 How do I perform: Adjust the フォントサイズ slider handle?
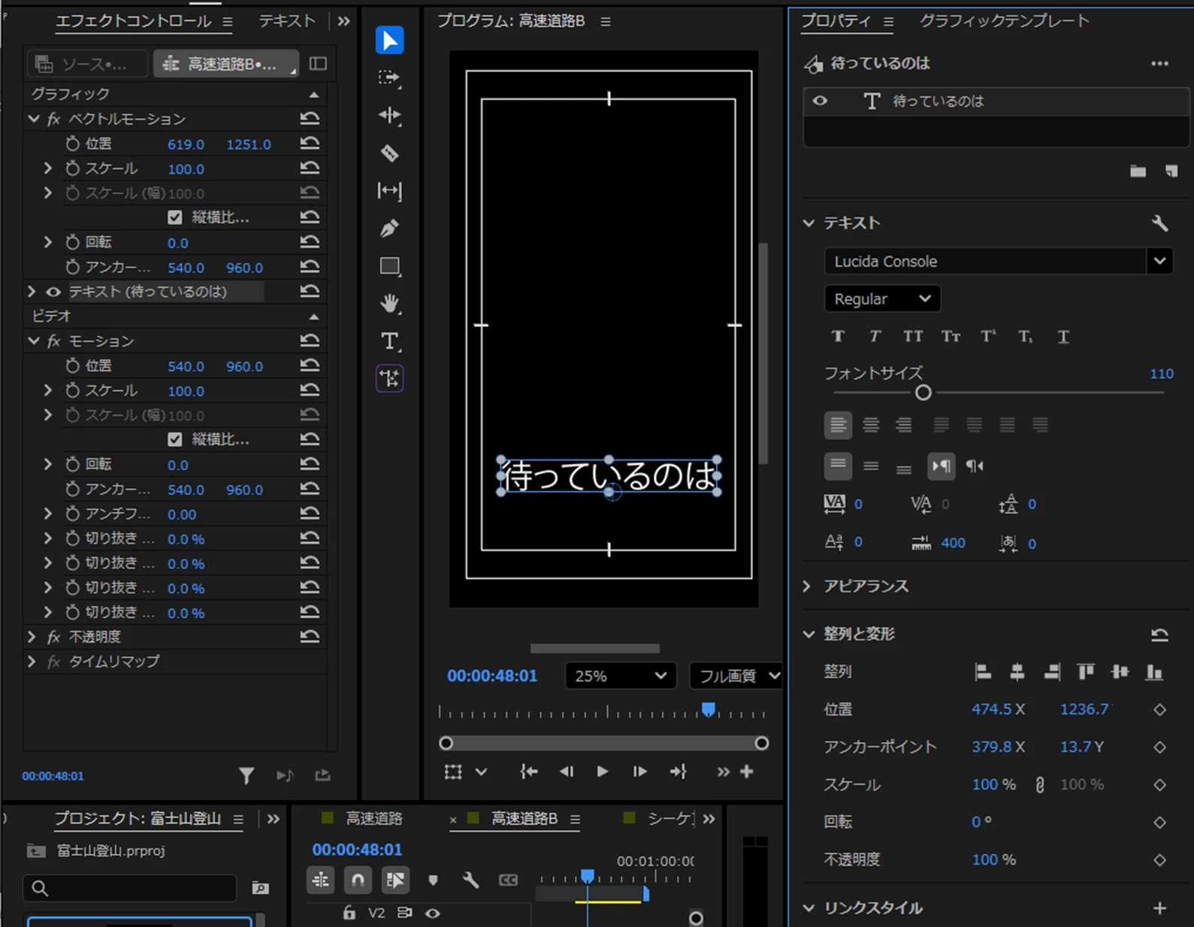pyautogui.click(x=923, y=392)
